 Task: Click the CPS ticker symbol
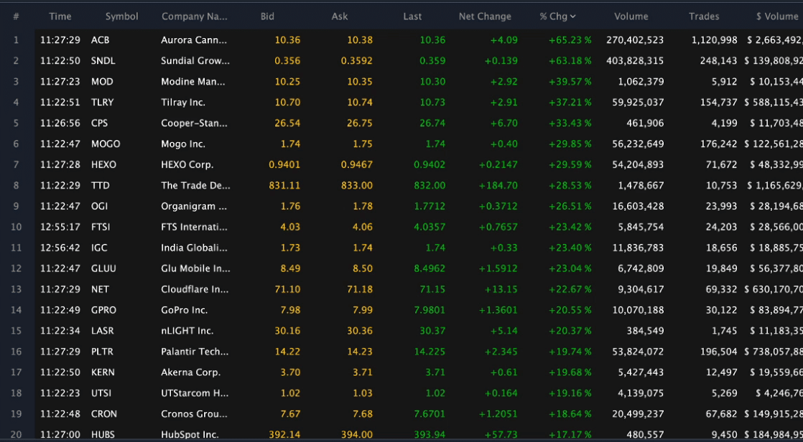(x=99, y=123)
